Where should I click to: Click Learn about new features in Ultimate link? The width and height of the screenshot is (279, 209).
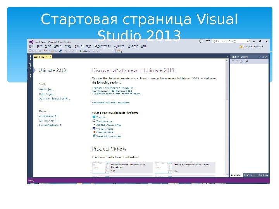coord(113,88)
